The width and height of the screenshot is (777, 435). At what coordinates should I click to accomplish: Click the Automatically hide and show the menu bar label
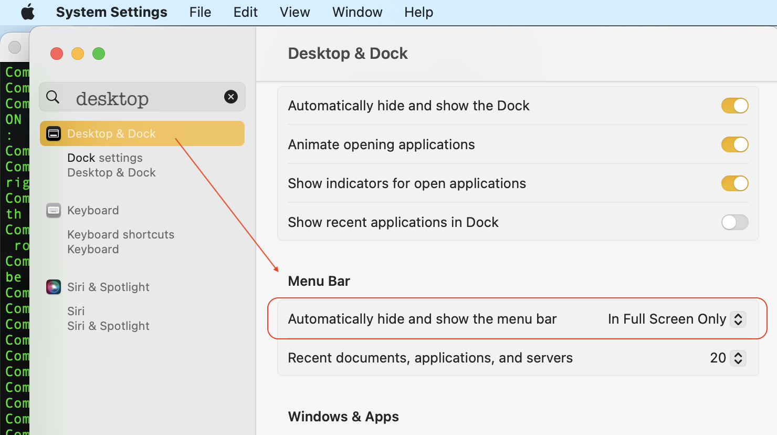pyautogui.click(x=423, y=319)
